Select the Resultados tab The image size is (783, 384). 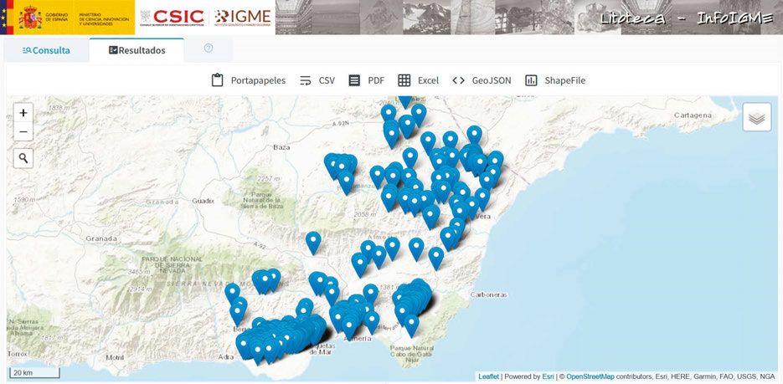point(137,50)
